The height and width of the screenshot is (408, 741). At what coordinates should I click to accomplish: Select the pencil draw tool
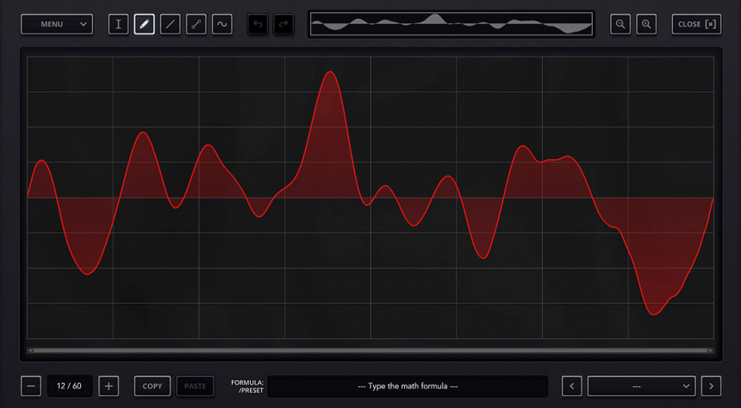click(x=144, y=24)
